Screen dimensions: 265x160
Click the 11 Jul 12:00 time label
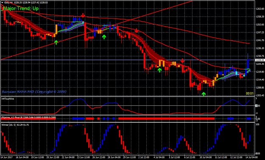click(221, 157)
